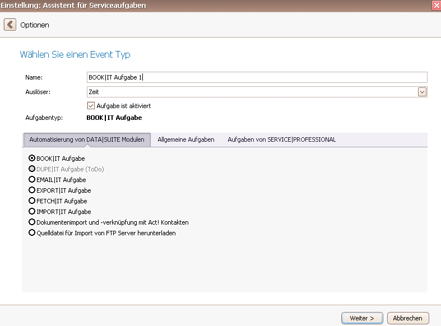
Task: Uncheck the Aufgabe ist aktiviert checkbox
Action: 91,106
